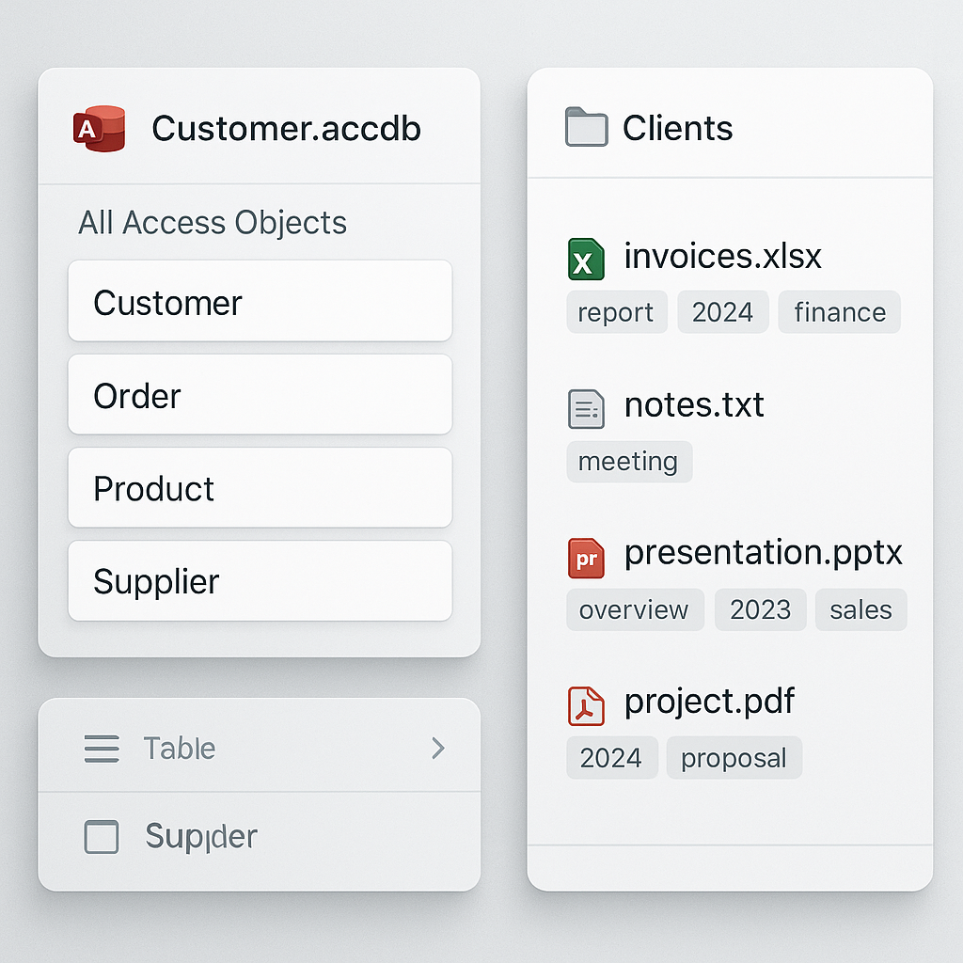Open the project.pdf file name

[x=709, y=702]
